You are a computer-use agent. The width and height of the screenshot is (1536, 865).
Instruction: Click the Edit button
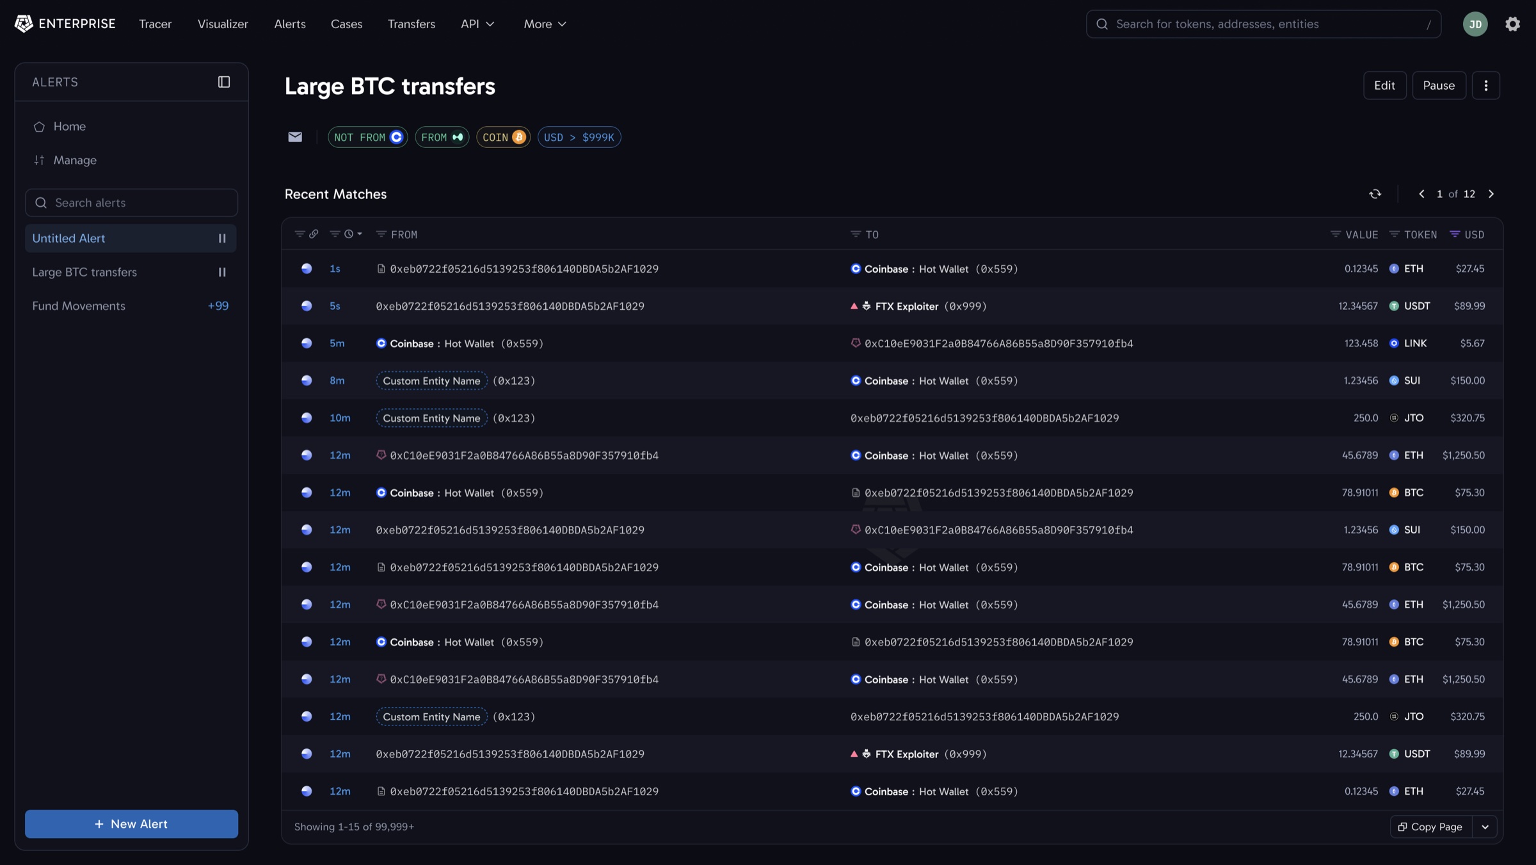(x=1384, y=85)
